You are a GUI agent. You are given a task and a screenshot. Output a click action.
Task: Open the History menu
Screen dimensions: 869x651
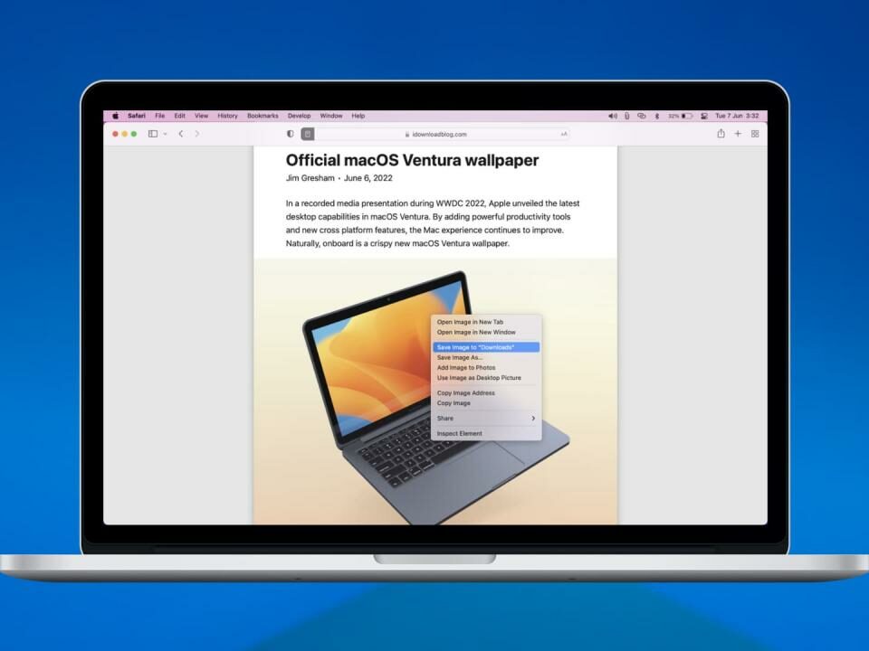pos(227,116)
